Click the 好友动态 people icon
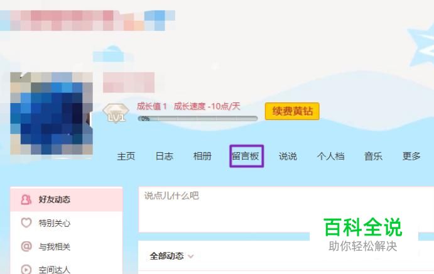The image size is (434, 274). (26, 199)
